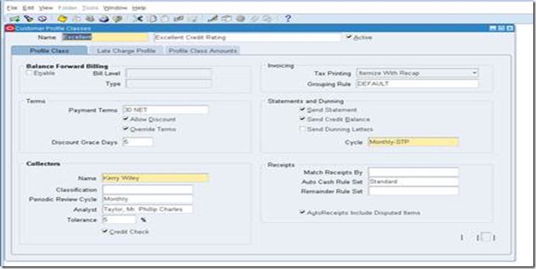Uncheck the Allow Discount checkbox

click(x=126, y=119)
